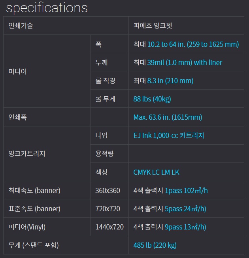The height and width of the screenshot is (258, 249).
Task: Open the 10.2 to 64 in. width value
Action: [193, 44]
